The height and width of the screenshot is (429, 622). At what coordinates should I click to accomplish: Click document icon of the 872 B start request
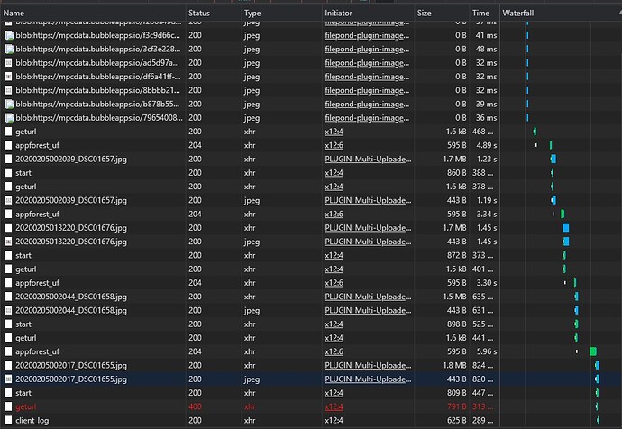(8, 255)
